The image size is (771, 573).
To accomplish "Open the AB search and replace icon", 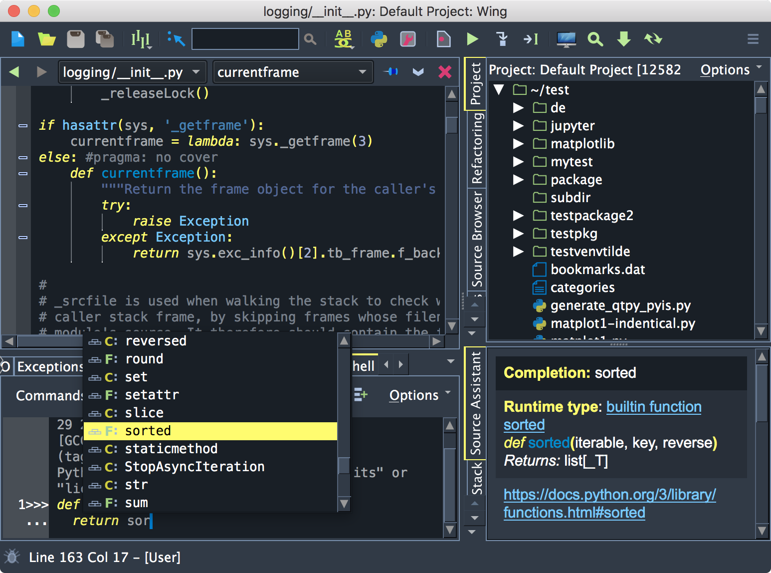I will (344, 39).
